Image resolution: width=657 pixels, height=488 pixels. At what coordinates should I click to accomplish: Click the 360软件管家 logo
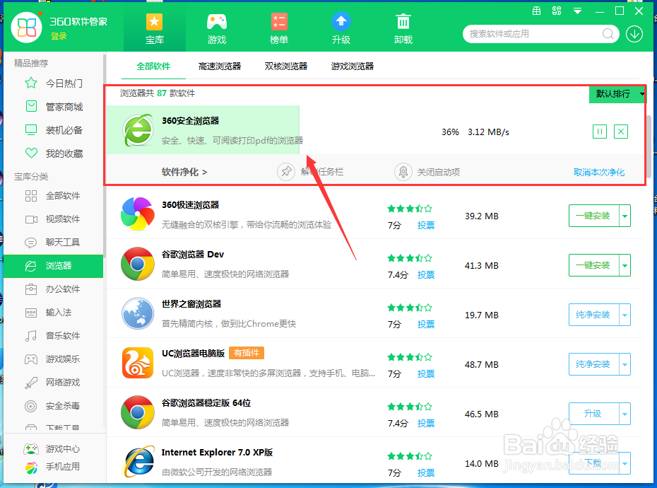26,28
